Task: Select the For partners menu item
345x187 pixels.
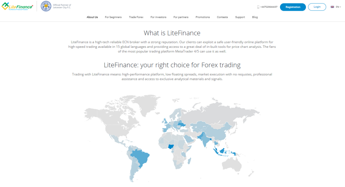Action: click(181, 17)
